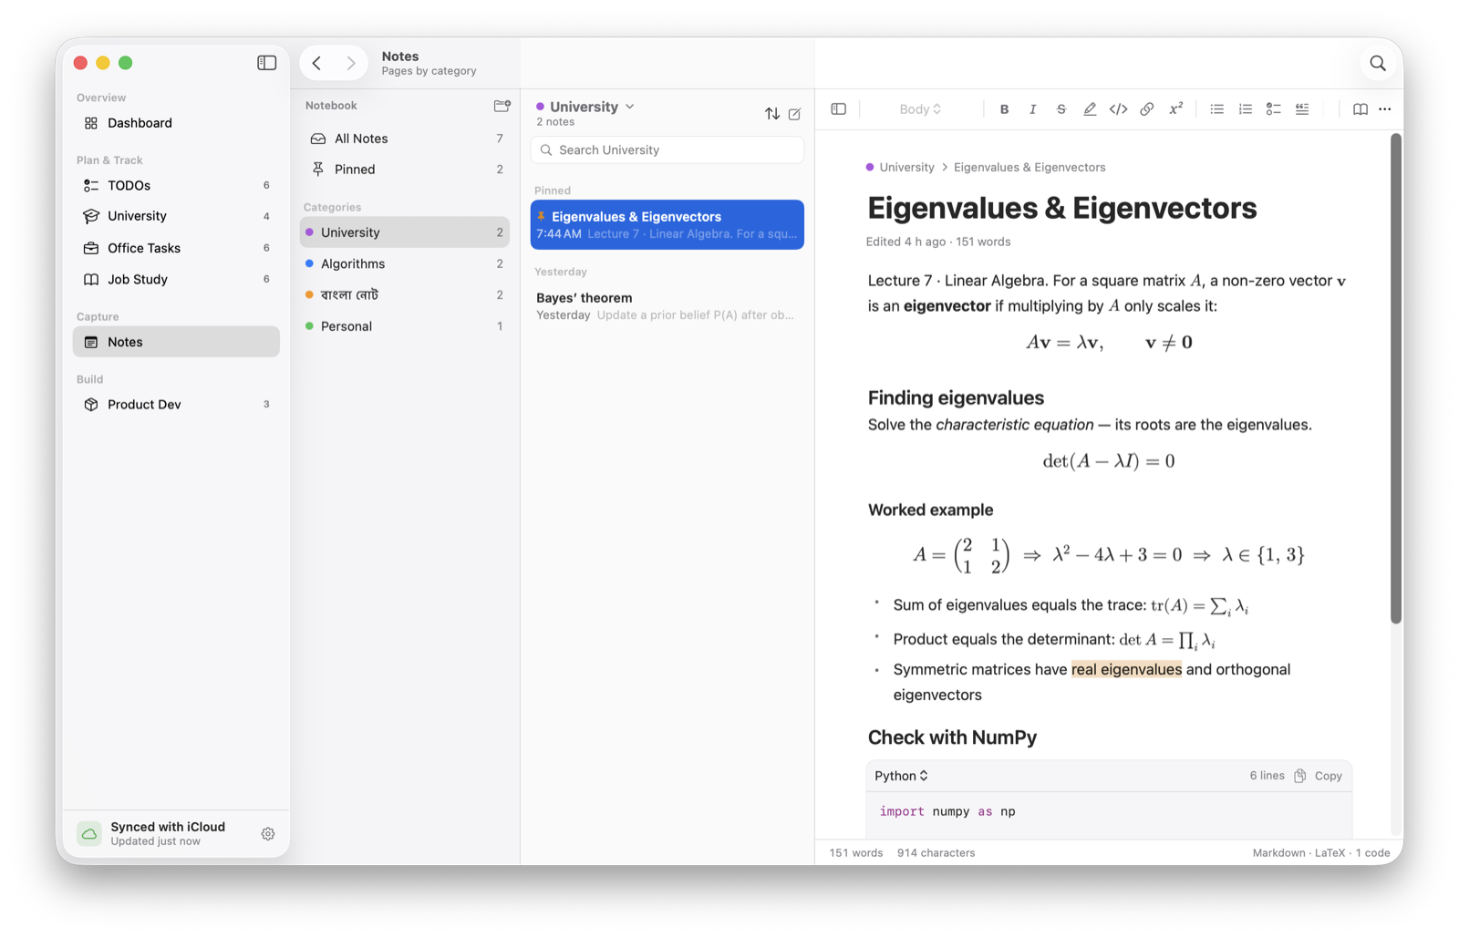Image resolution: width=1459 pixels, height=938 pixels.
Task: Apply italic formatting
Action: click(x=1032, y=109)
